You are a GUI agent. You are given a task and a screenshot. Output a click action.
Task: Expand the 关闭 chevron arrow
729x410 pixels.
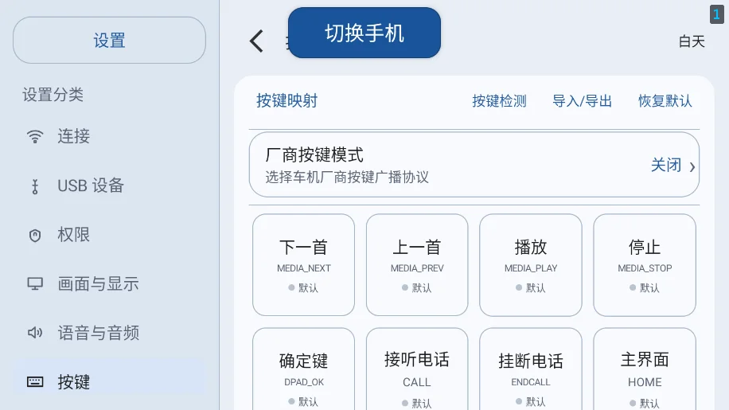[x=692, y=166]
